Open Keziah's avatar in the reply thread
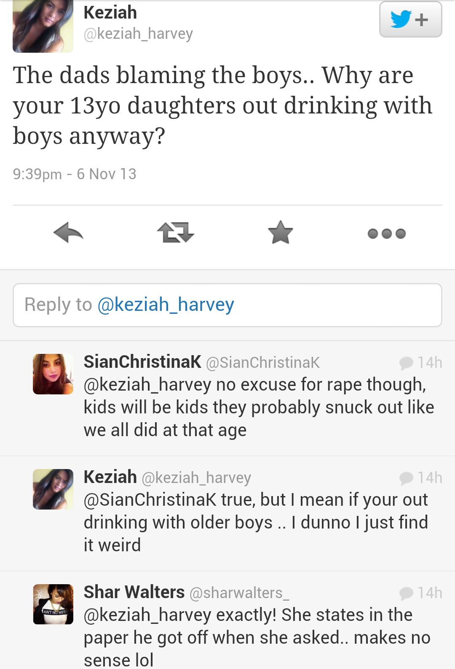The width and height of the screenshot is (455, 669). pyautogui.click(x=53, y=489)
